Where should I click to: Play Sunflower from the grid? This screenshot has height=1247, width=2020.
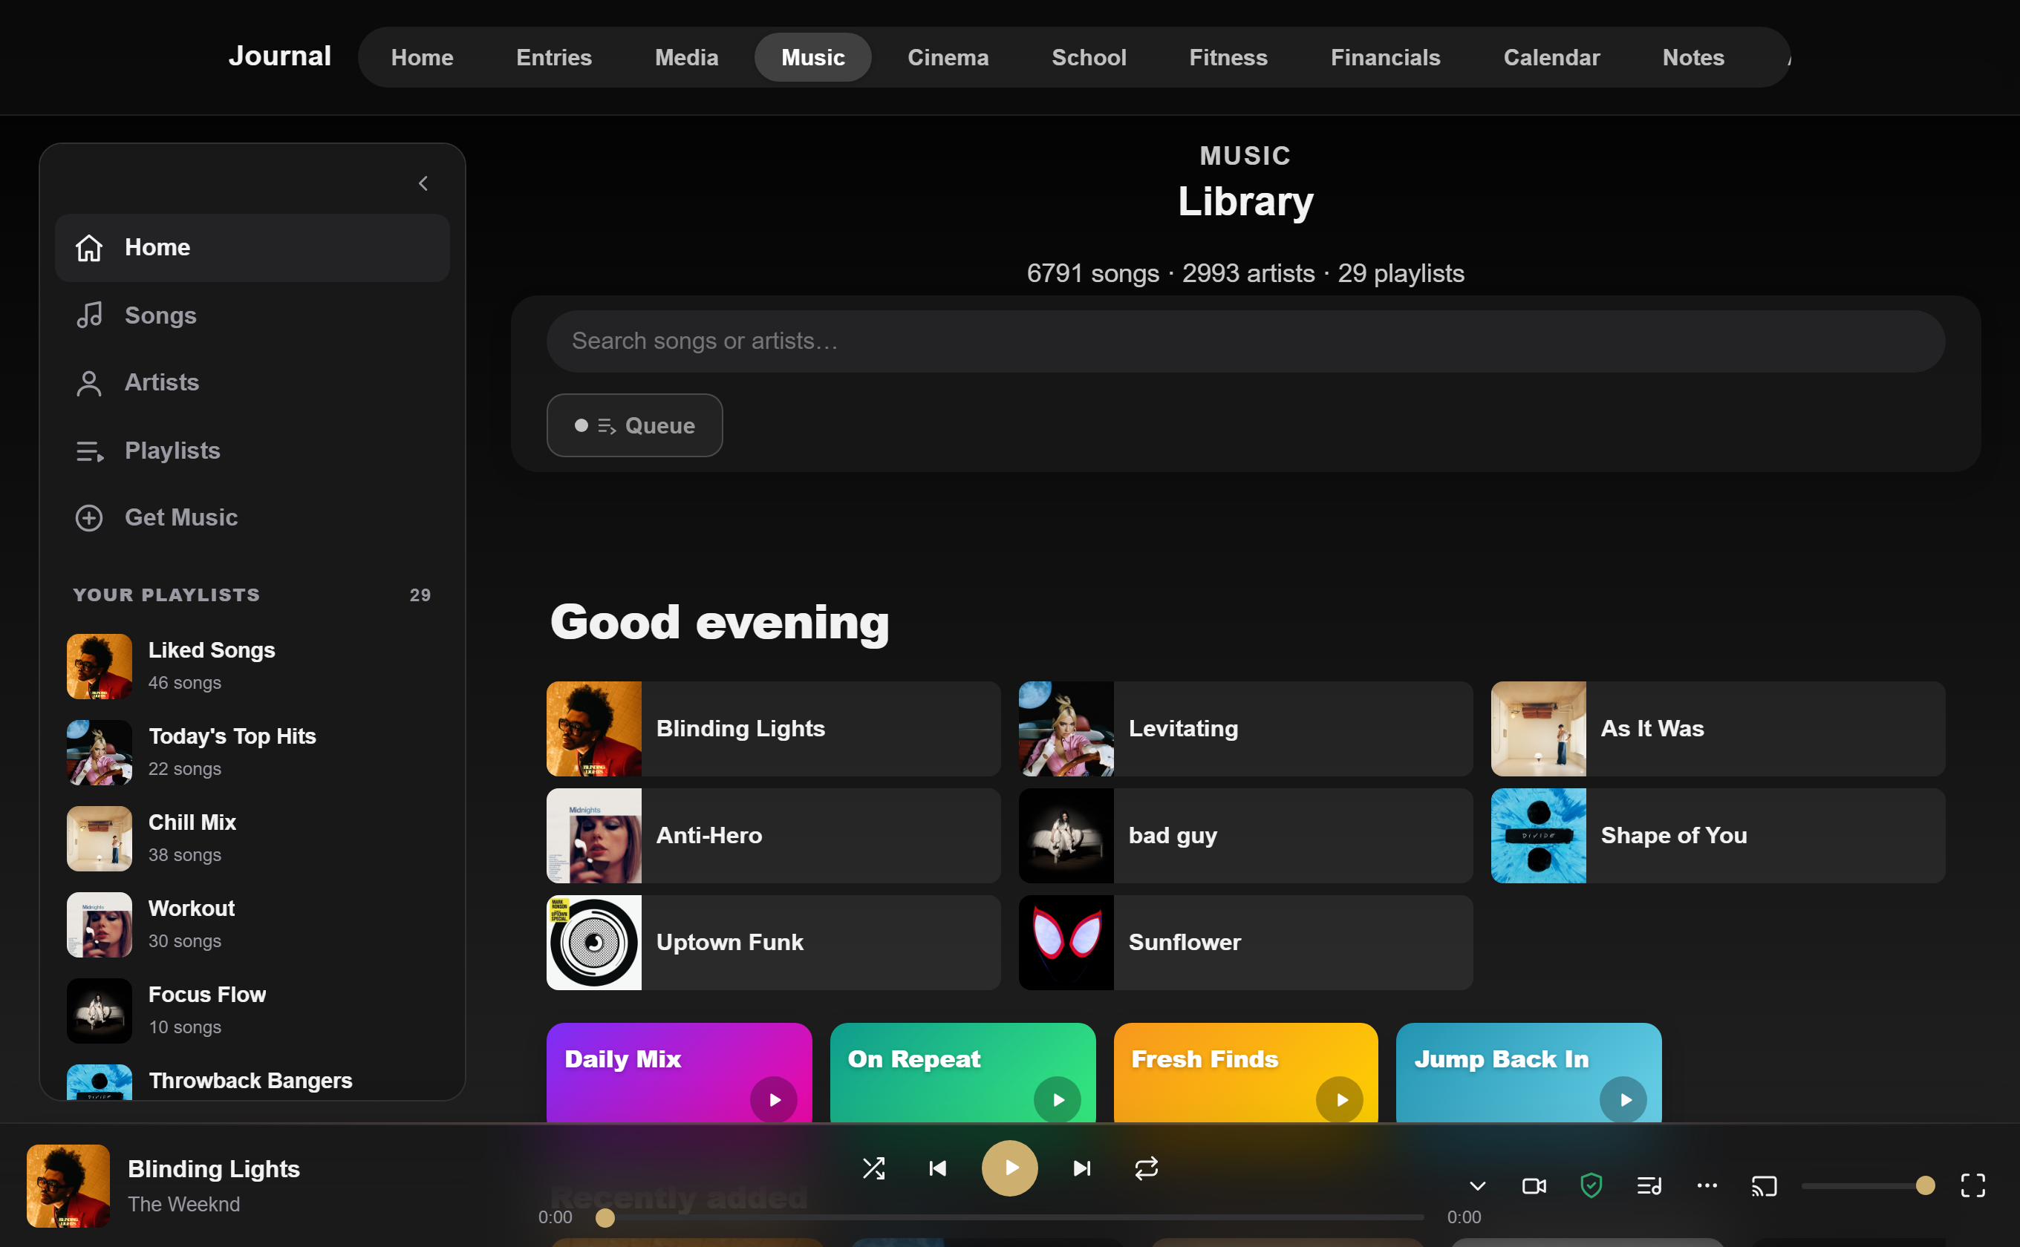click(x=1245, y=943)
